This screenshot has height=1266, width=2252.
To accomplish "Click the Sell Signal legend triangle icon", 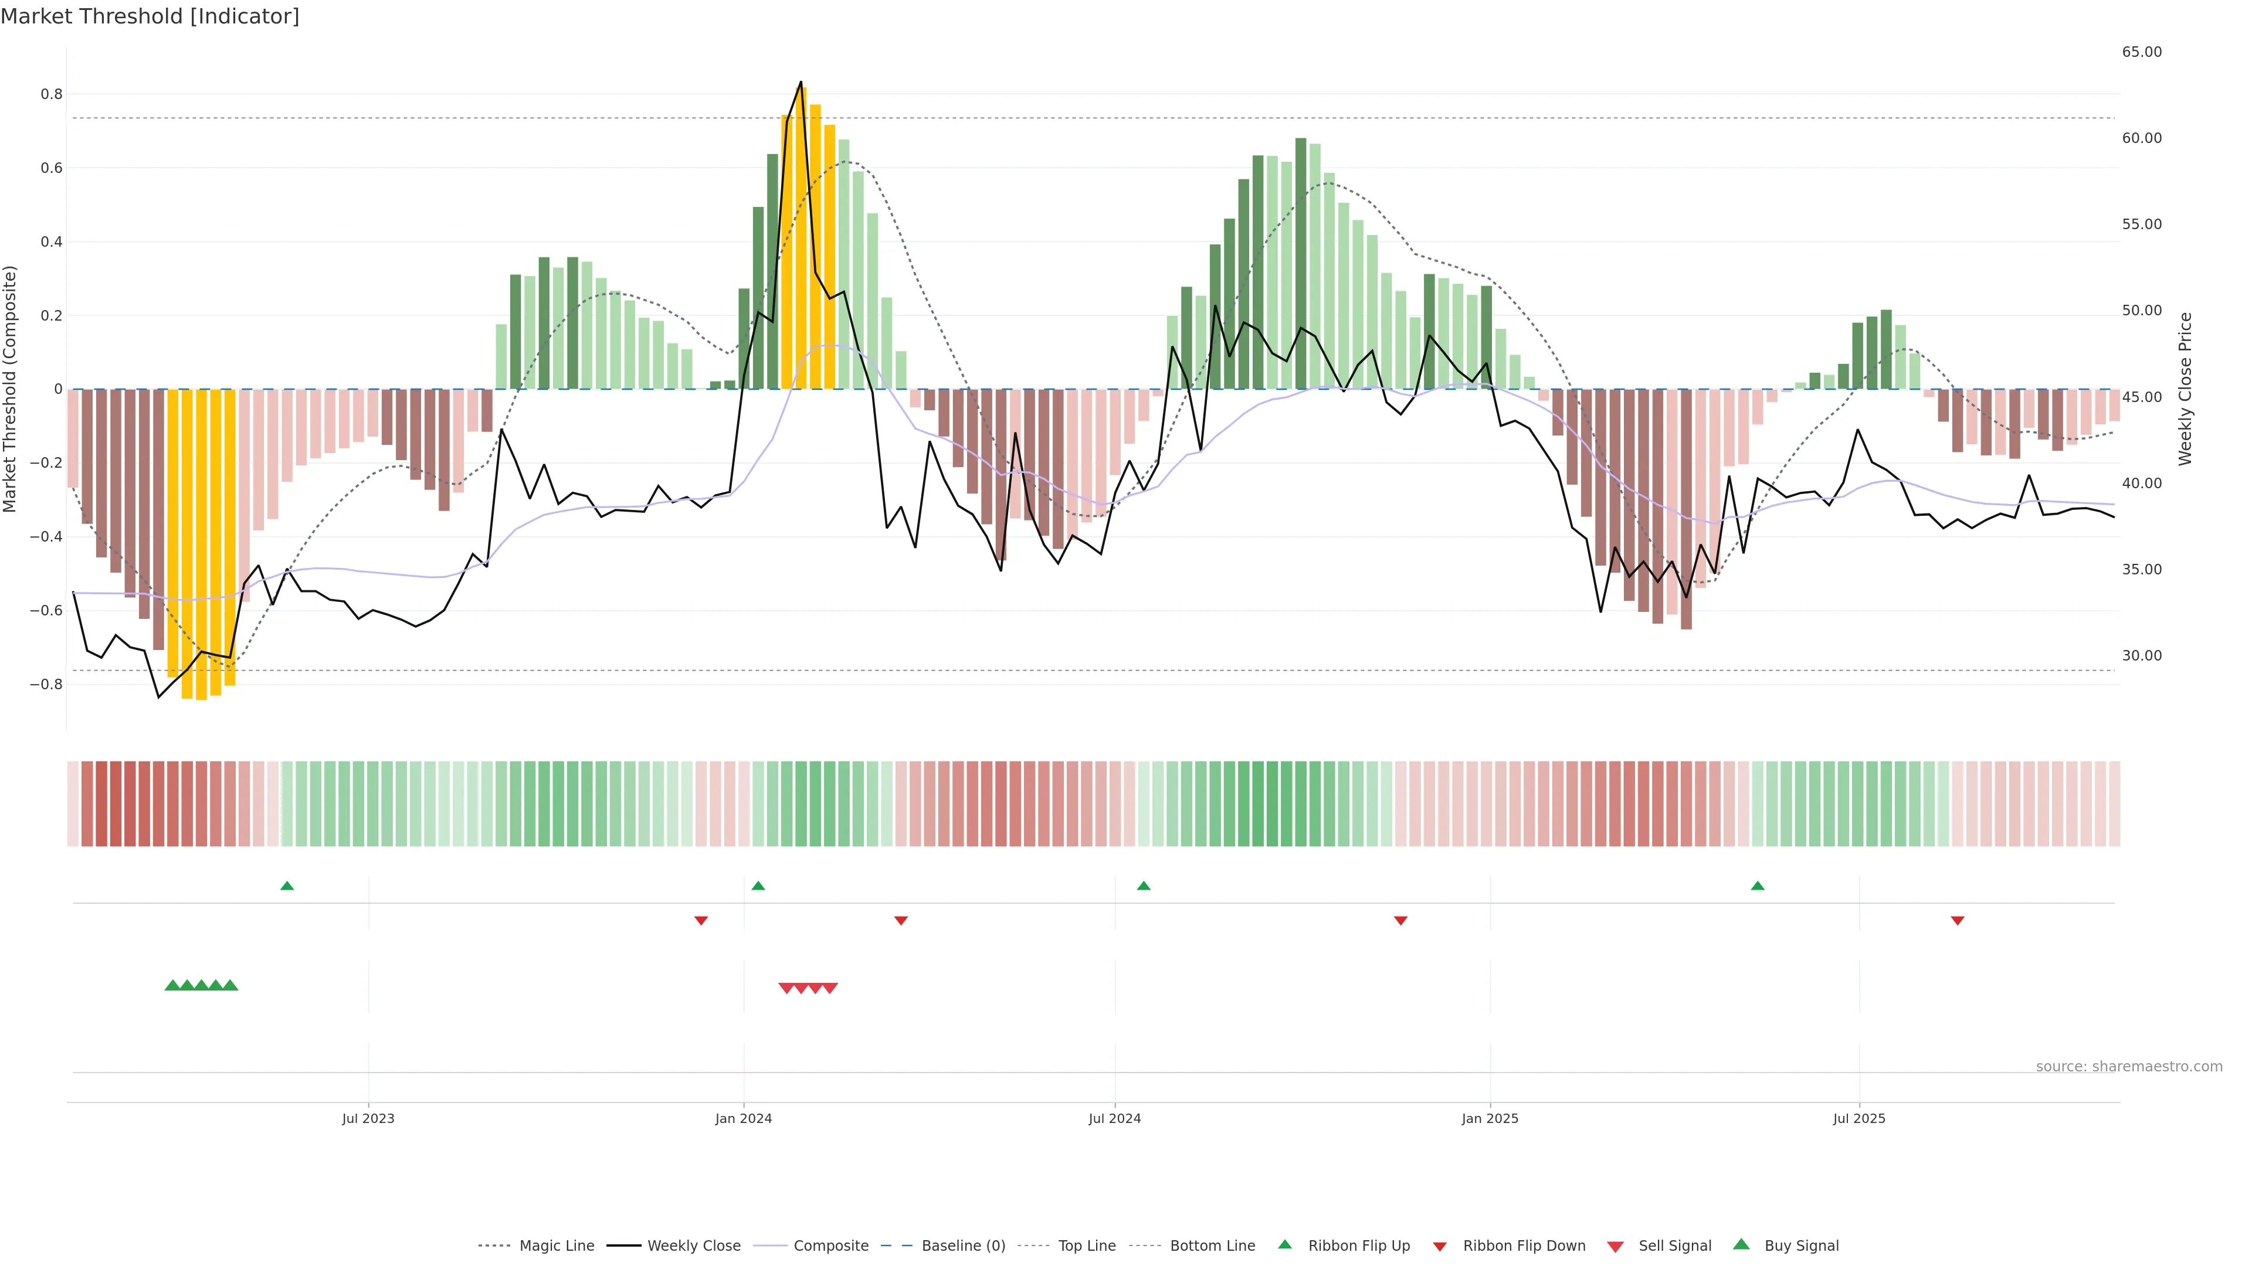I will point(1616,1247).
